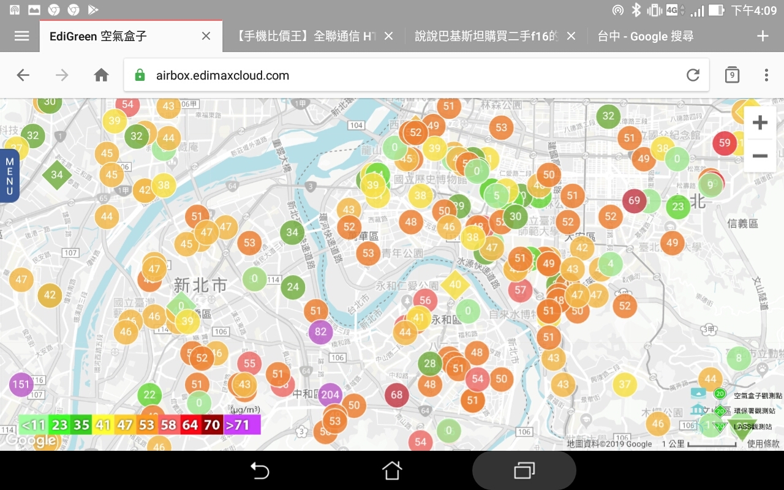Click the 國立歷史博物館 map label
The width and height of the screenshot is (784, 490).
click(431, 179)
